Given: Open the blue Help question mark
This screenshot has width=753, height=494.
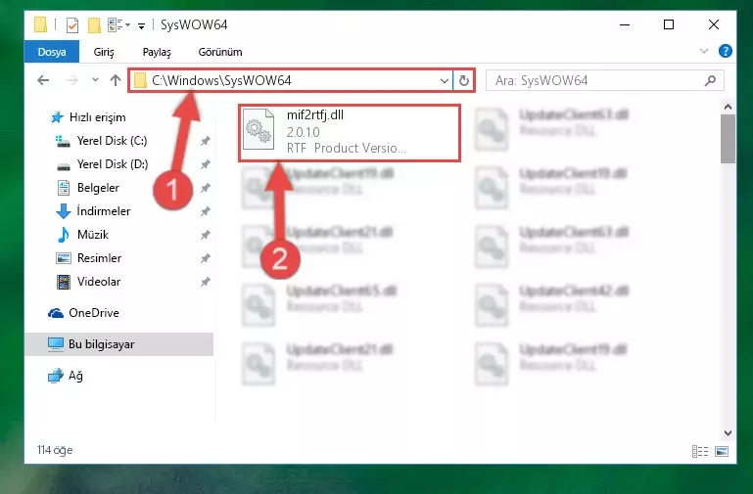Looking at the screenshot, I should [x=726, y=51].
